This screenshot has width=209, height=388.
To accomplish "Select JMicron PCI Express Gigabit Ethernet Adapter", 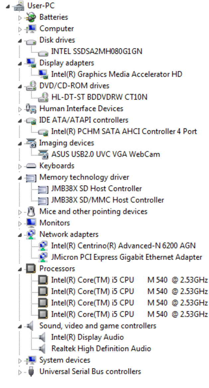I will (126, 257).
